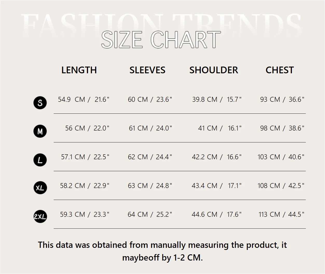The image size is (325, 274).
Task: Click the faded FASHION TRENDS heading
Action: (x=161, y=22)
